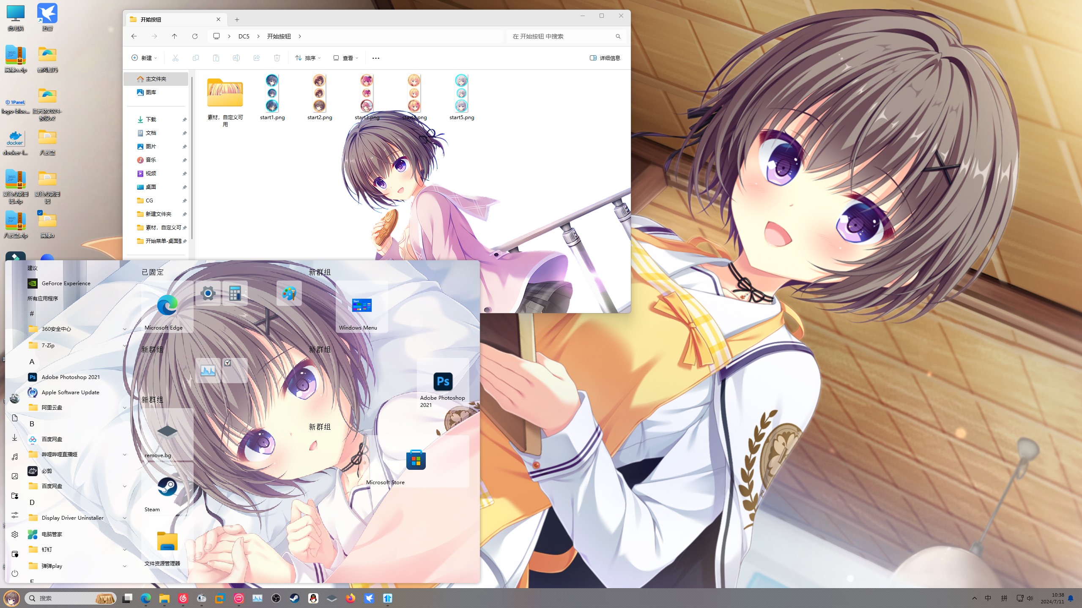
Task: Open Adobe Photoshop 2021 in app list
Action: point(71,377)
